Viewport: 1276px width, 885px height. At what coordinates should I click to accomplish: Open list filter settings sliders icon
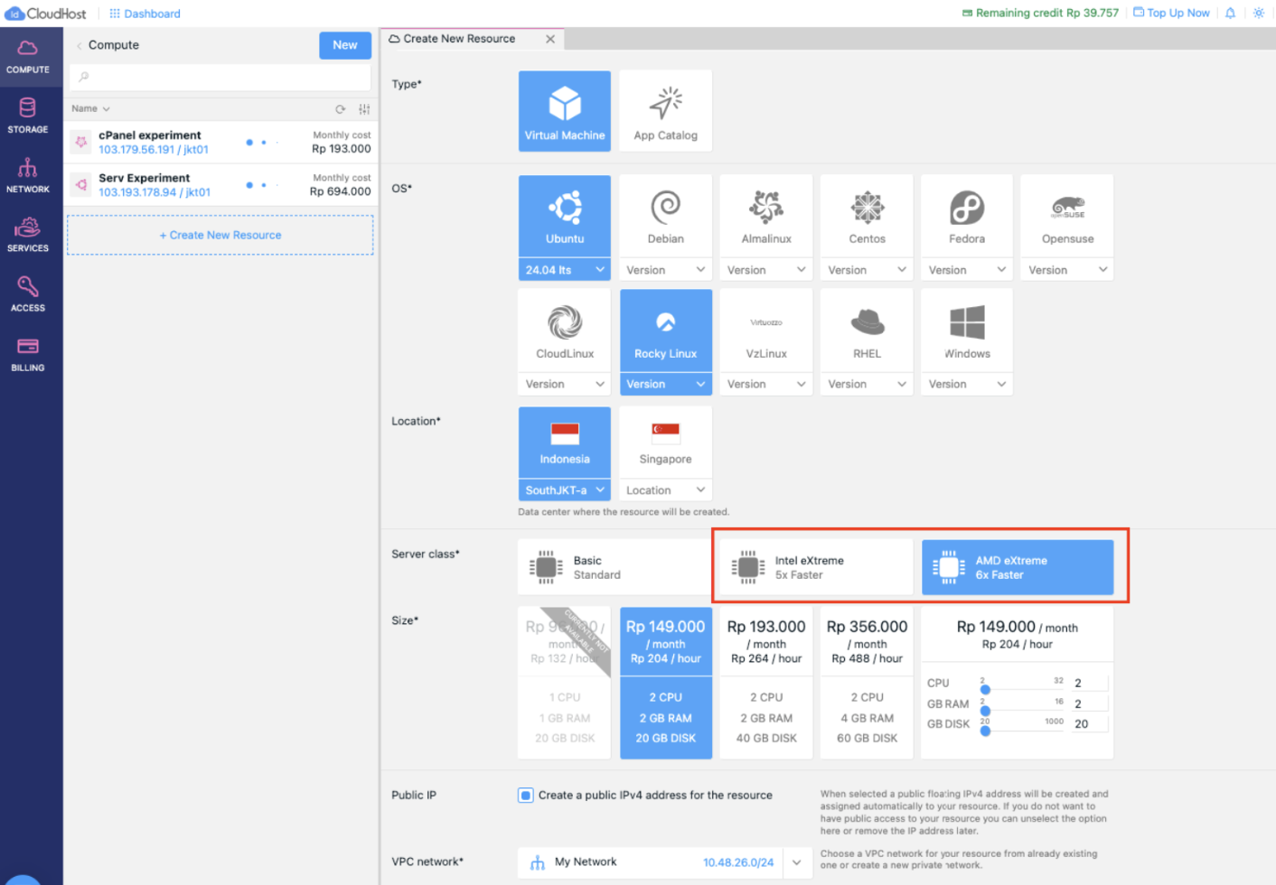[364, 109]
